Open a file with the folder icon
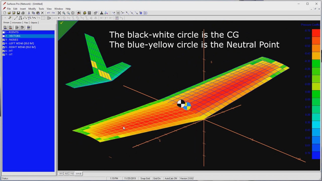The width and height of the screenshot is (322, 181). (x=9, y=13)
